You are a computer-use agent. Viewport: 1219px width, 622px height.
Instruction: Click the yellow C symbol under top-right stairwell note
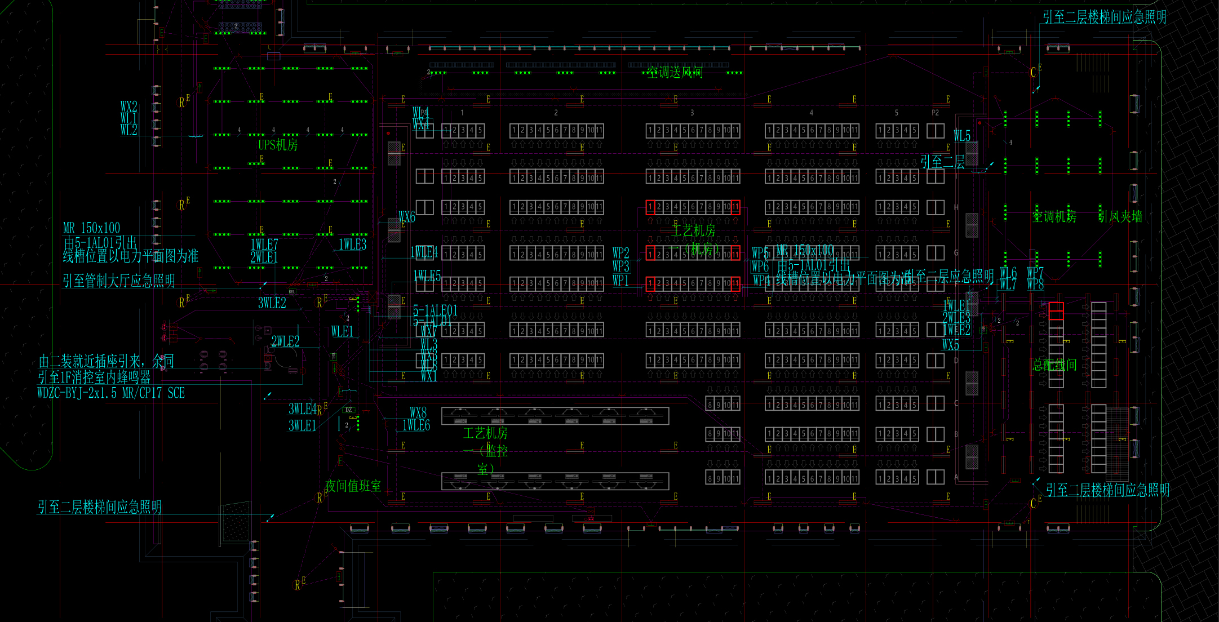[x=1033, y=72]
